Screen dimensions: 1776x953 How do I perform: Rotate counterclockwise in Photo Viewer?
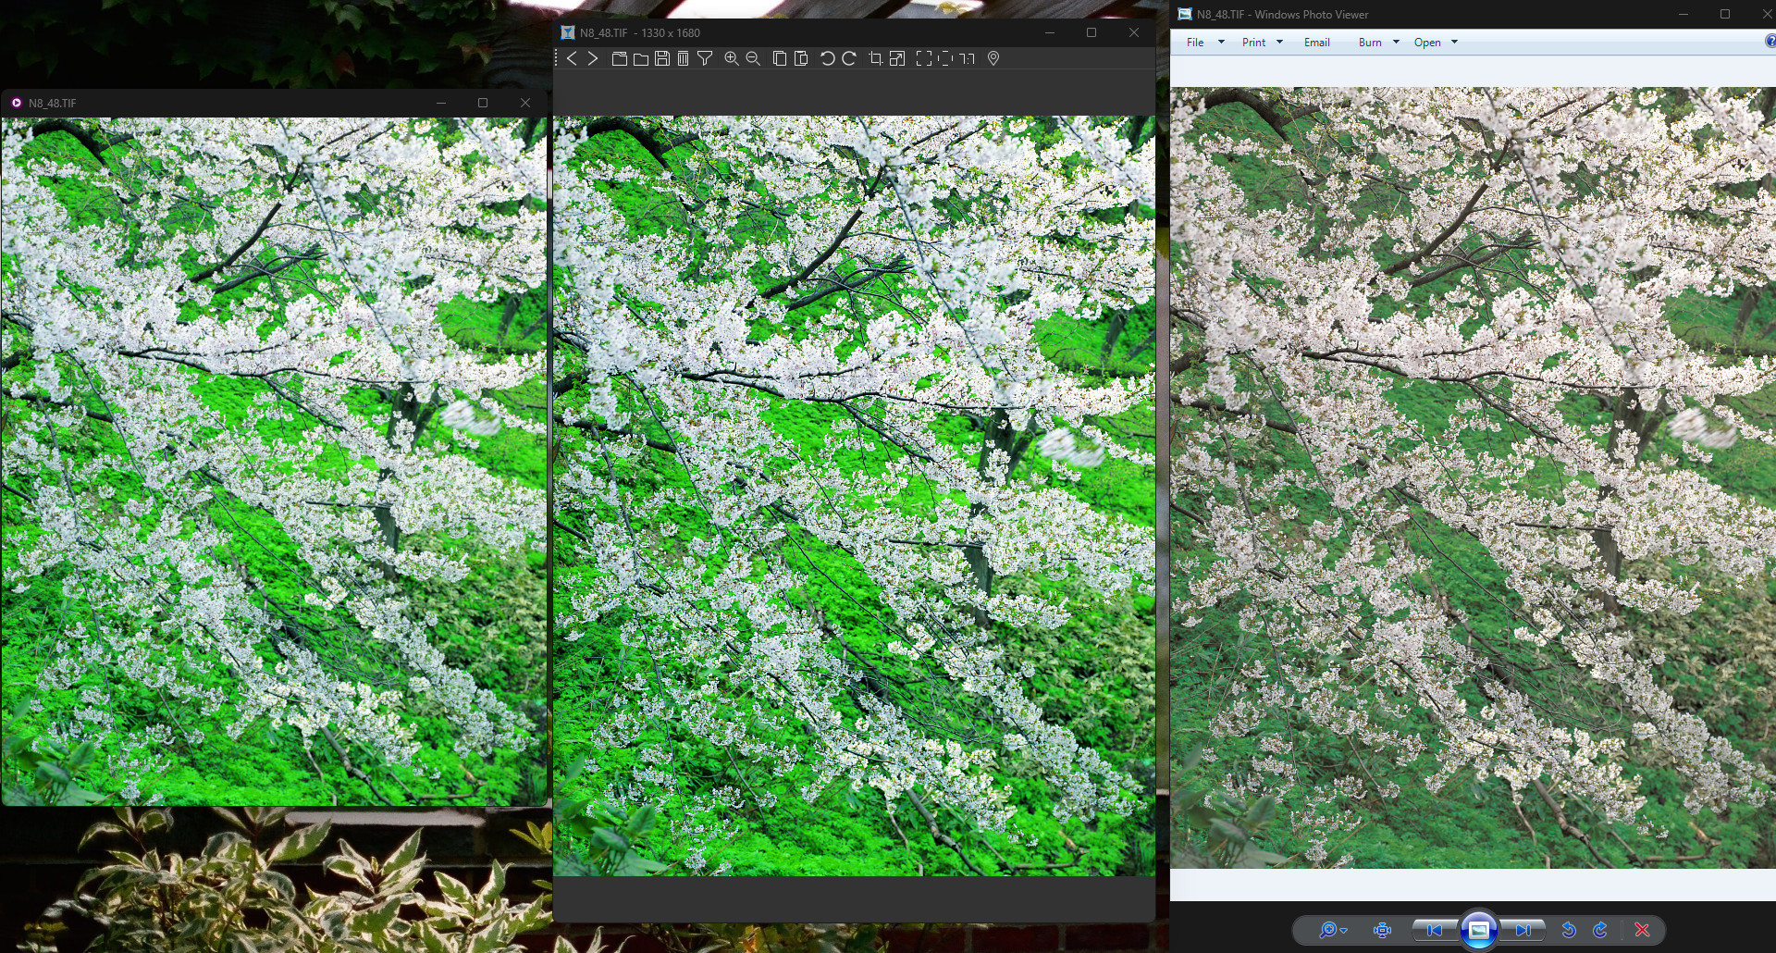(1569, 930)
